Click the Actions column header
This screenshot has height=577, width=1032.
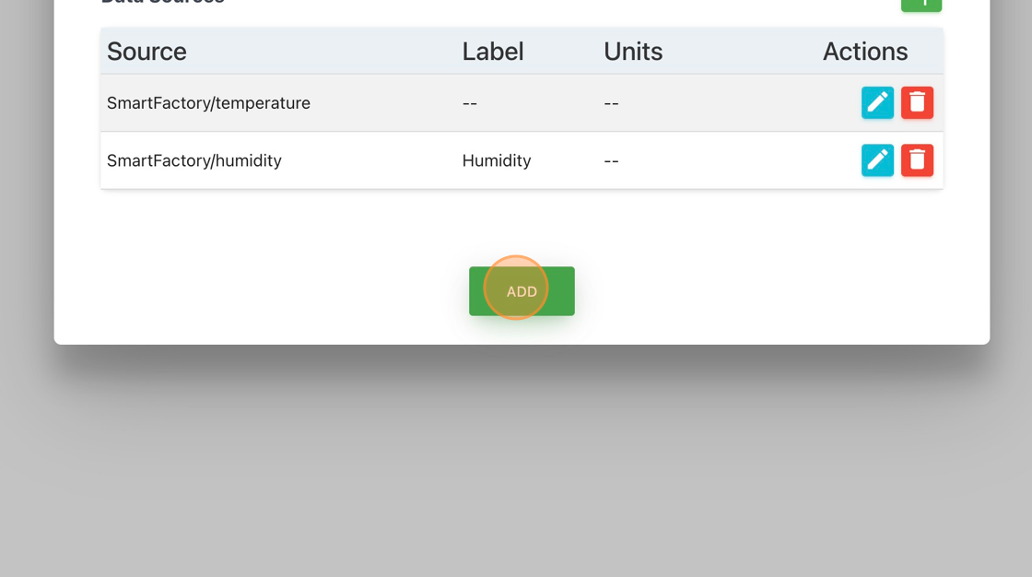pyautogui.click(x=865, y=52)
